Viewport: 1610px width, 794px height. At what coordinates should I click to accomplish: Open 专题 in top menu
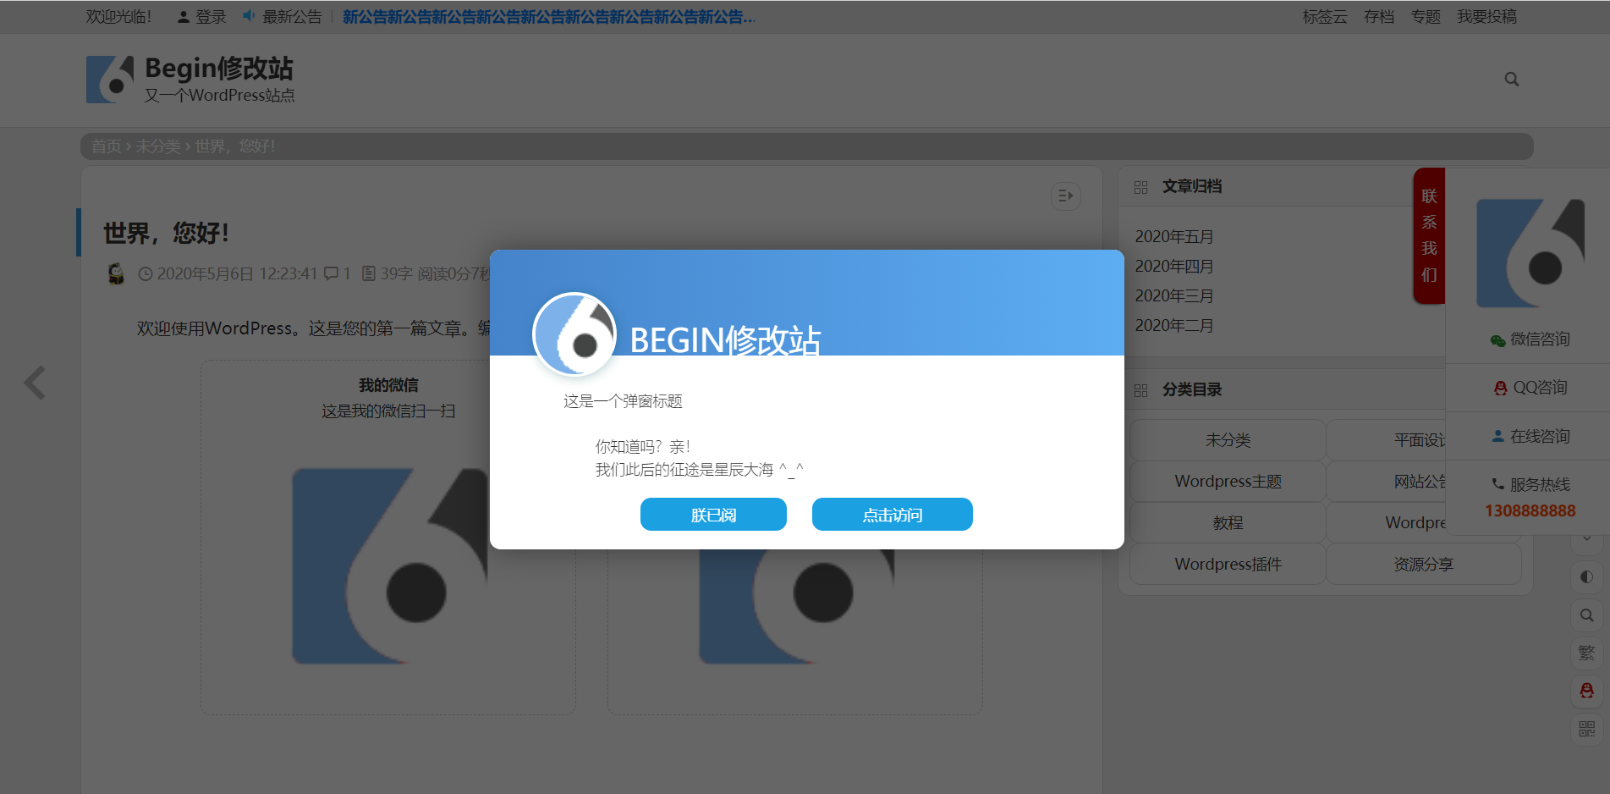click(1425, 17)
